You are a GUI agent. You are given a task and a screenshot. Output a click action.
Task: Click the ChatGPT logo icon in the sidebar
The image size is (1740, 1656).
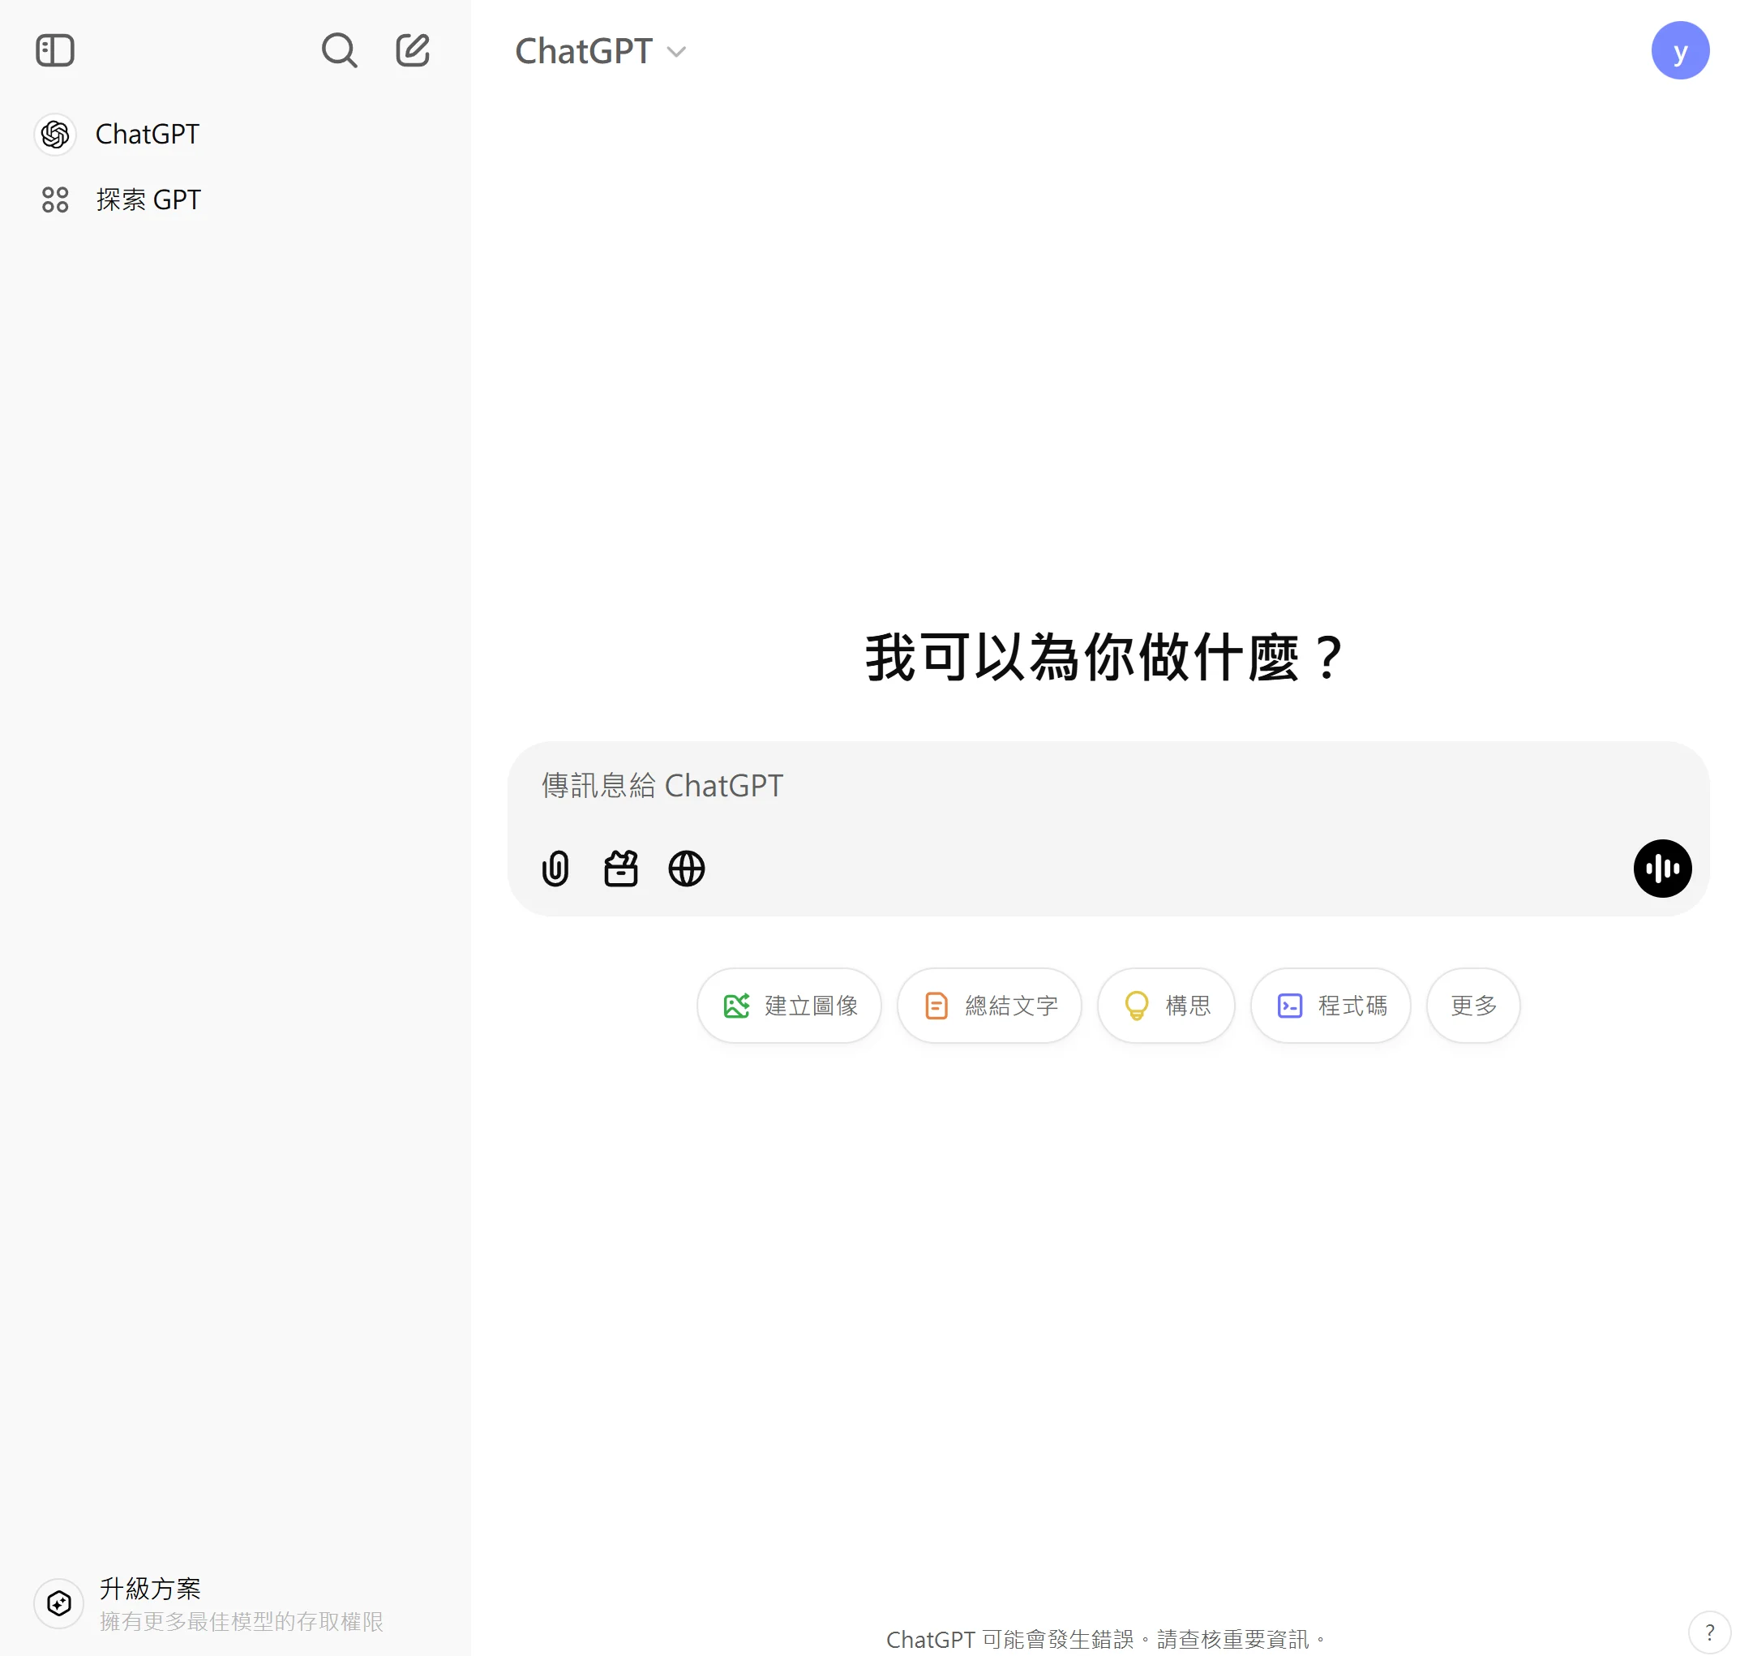point(54,133)
